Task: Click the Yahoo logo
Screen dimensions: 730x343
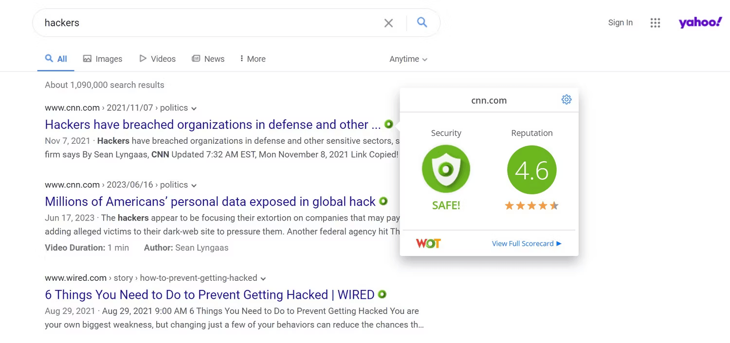Action: click(x=700, y=22)
